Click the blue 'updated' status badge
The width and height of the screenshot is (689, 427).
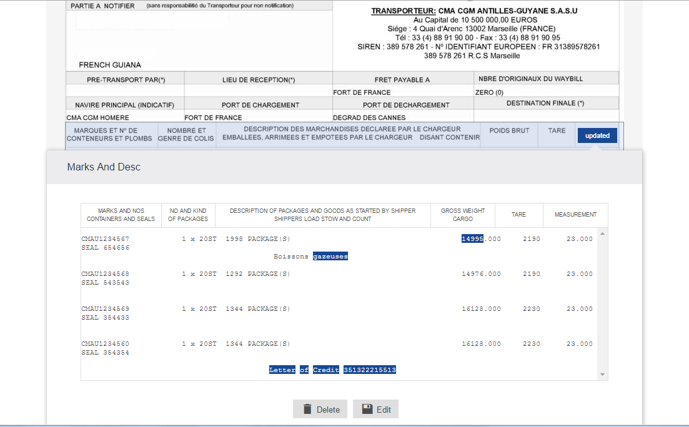pos(597,135)
